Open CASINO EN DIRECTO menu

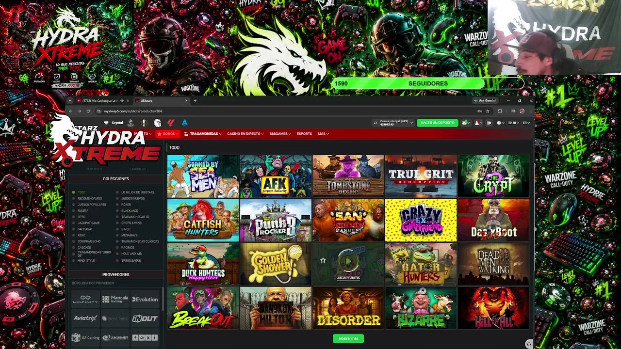tap(245, 134)
